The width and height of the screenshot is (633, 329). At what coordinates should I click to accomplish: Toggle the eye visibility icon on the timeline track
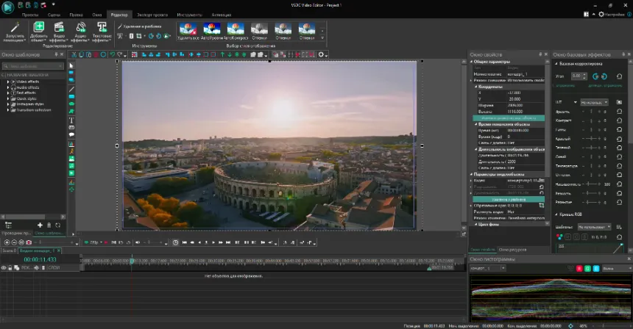[x=4, y=267]
